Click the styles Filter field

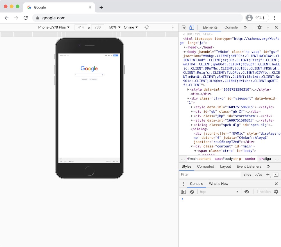[x=210, y=175]
